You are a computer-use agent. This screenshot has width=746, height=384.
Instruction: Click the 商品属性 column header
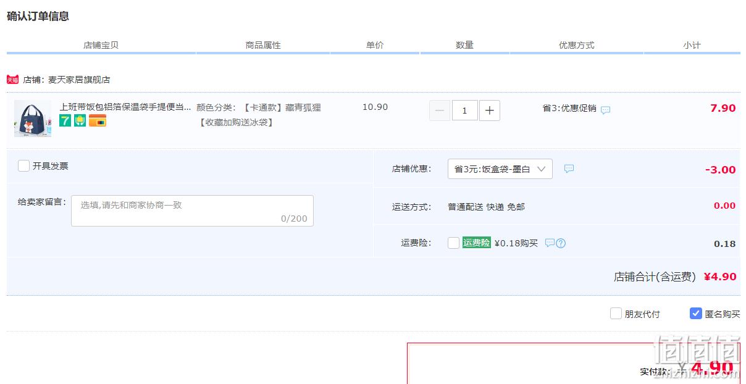coord(263,45)
